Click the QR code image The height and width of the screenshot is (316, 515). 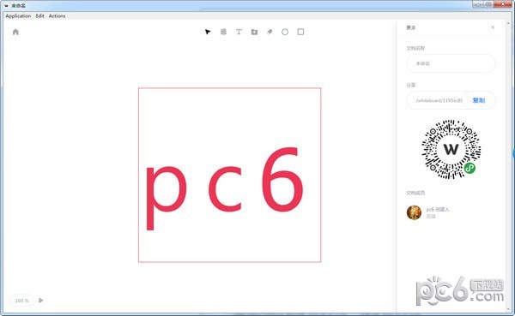pos(451,150)
